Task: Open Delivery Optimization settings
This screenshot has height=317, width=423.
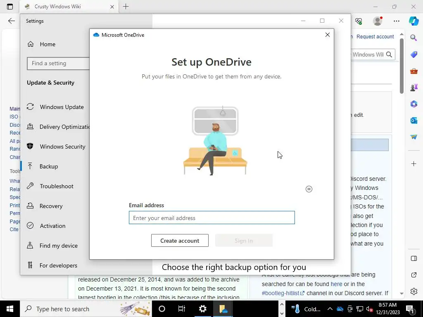Action: [58, 127]
